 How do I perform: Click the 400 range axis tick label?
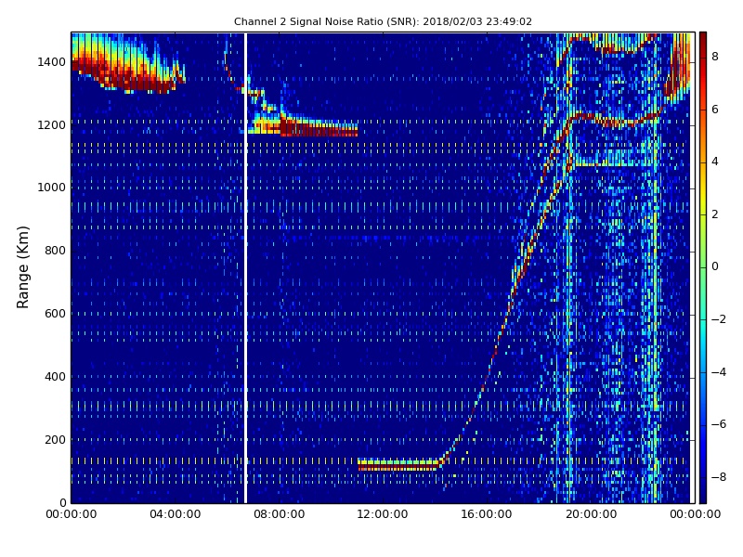[55, 377]
